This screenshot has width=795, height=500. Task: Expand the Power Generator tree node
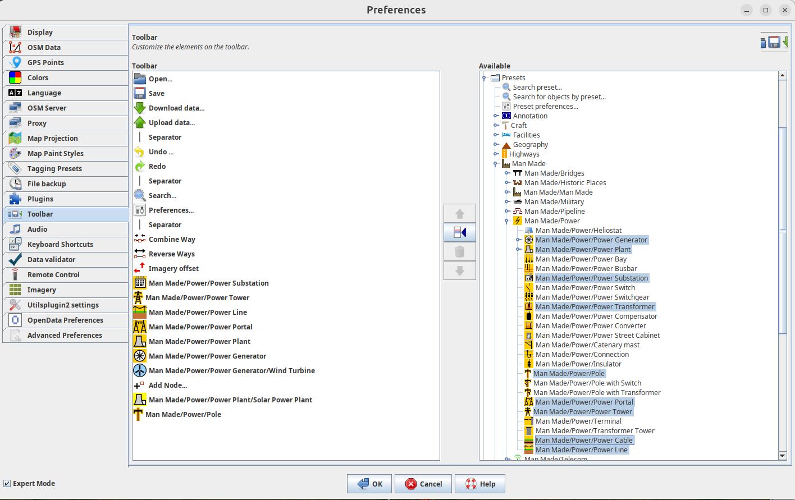click(x=518, y=240)
